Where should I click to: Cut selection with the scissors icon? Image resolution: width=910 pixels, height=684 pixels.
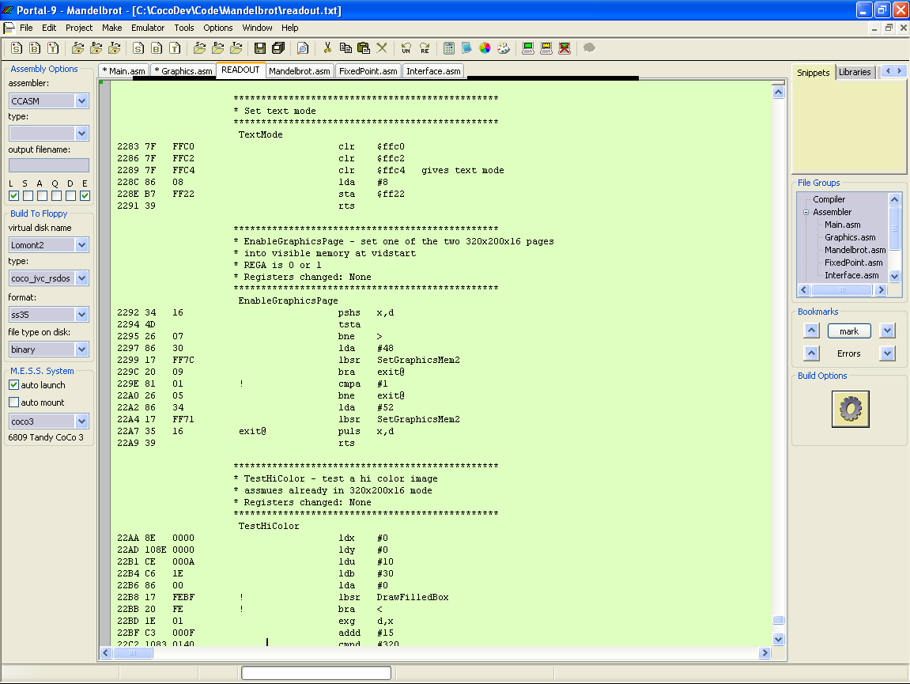(x=327, y=48)
